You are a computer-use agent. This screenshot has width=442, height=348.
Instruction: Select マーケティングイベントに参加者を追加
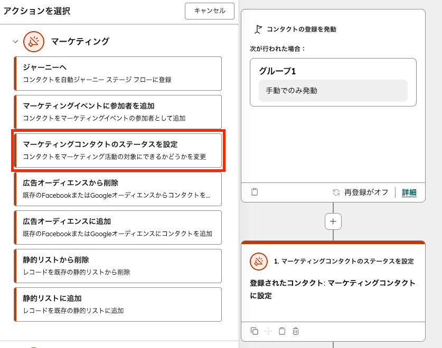(x=116, y=108)
